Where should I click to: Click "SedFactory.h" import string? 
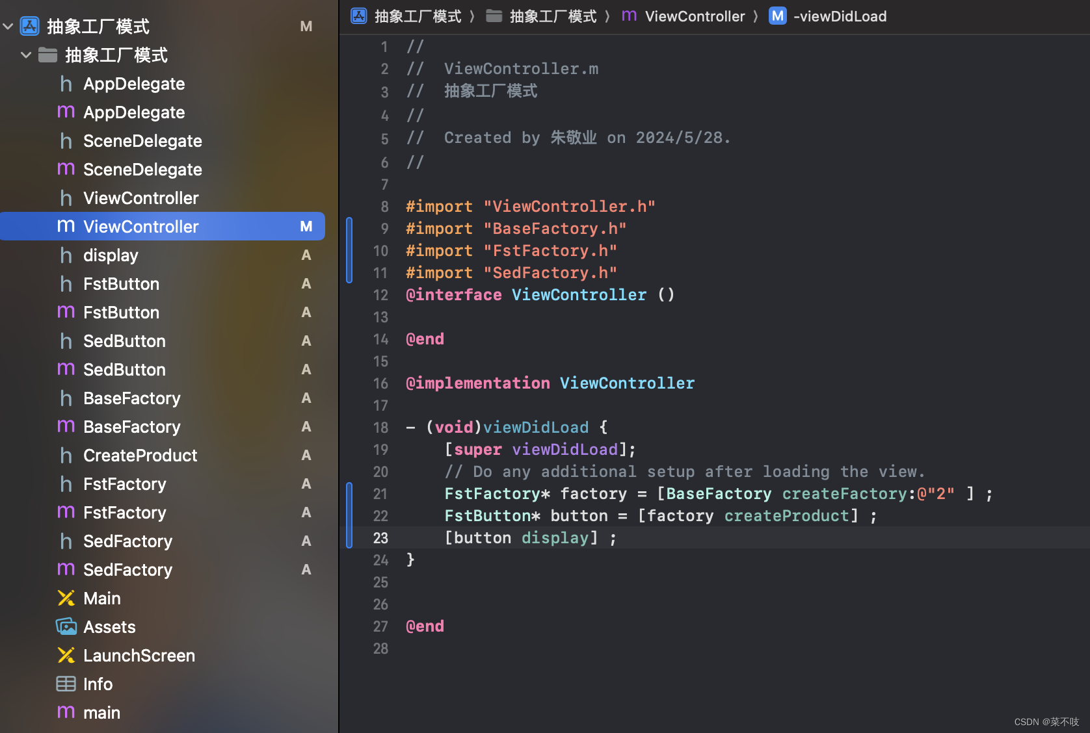(550, 273)
